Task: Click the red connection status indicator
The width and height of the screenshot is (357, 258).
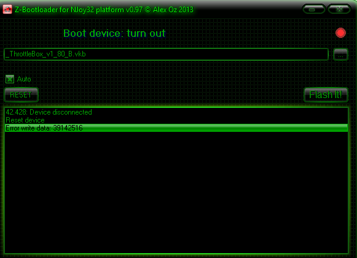Action: click(x=340, y=33)
